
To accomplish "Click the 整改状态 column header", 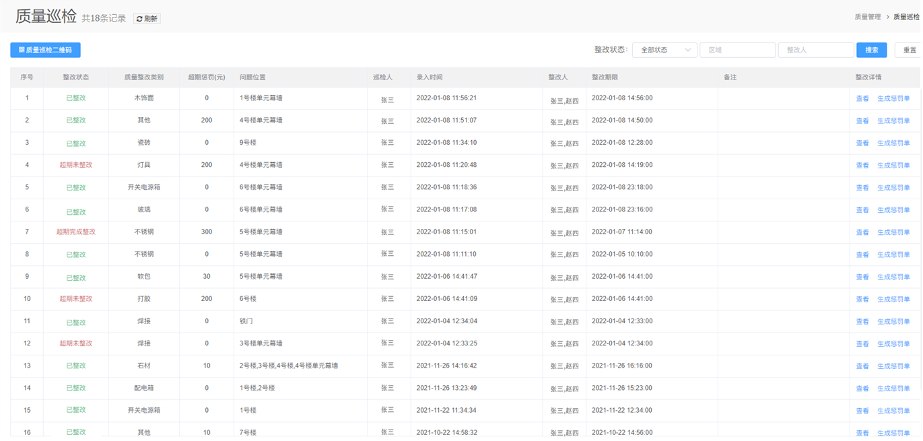I will [76, 77].
